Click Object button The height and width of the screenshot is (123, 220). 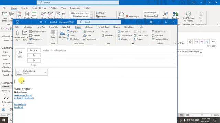(138, 39)
